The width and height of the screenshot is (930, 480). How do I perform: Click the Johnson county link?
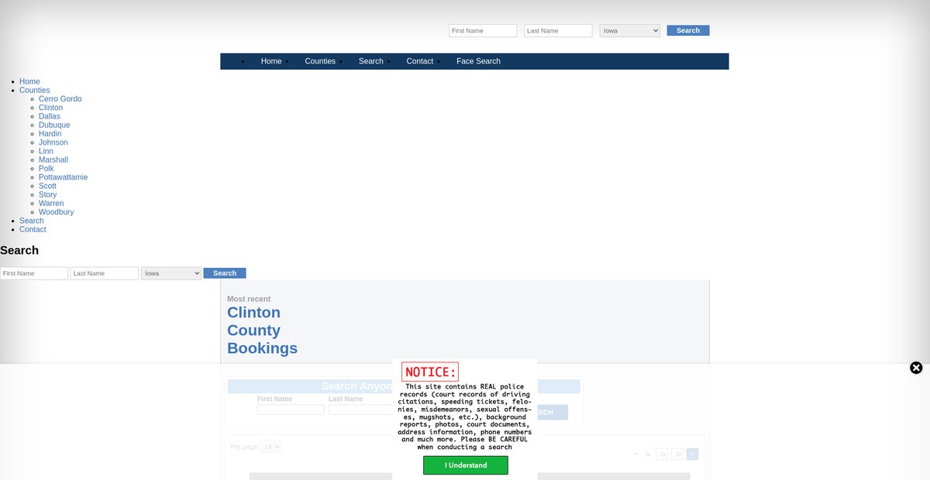click(53, 142)
